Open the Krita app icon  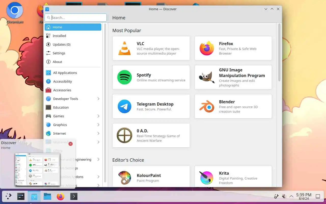click(x=207, y=178)
